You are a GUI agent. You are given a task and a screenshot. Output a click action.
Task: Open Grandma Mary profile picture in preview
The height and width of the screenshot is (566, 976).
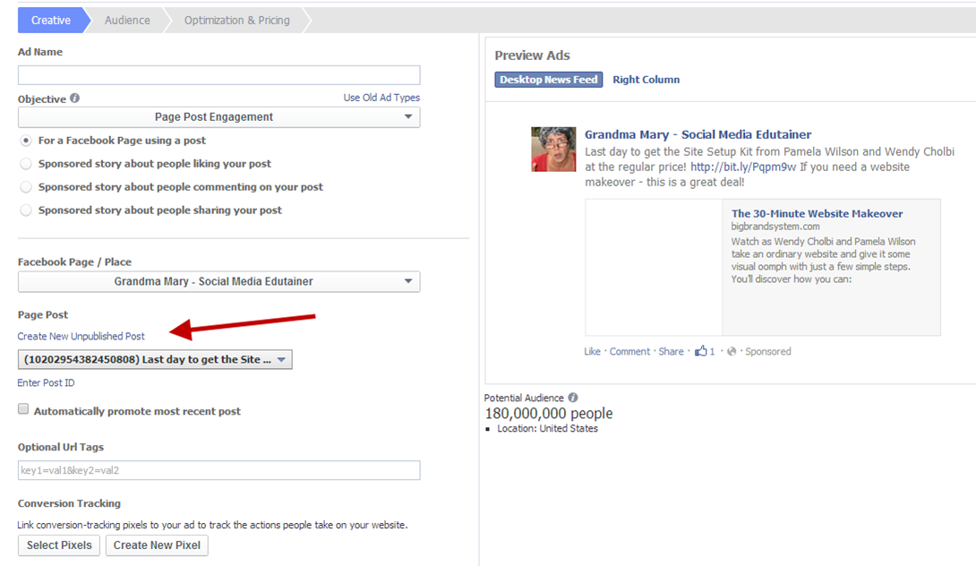553,150
